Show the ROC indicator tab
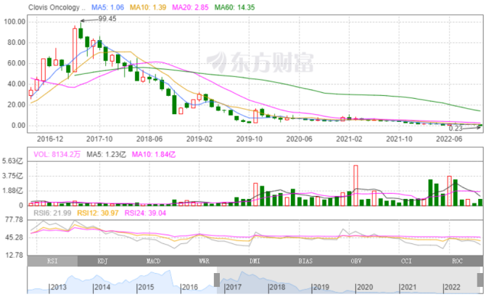 (457, 259)
